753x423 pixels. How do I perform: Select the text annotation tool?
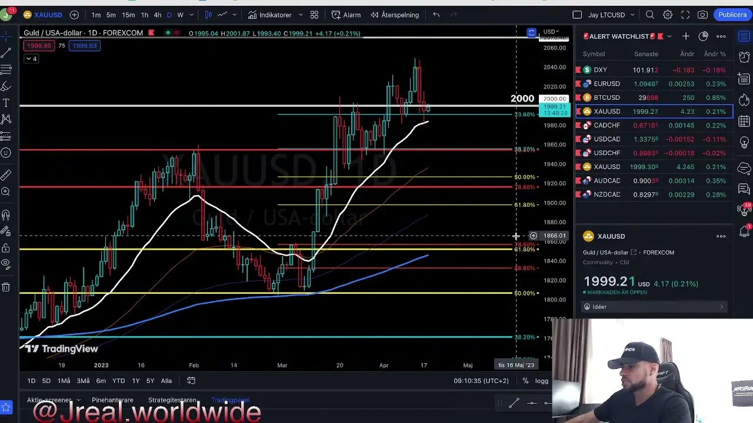pos(6,103)
